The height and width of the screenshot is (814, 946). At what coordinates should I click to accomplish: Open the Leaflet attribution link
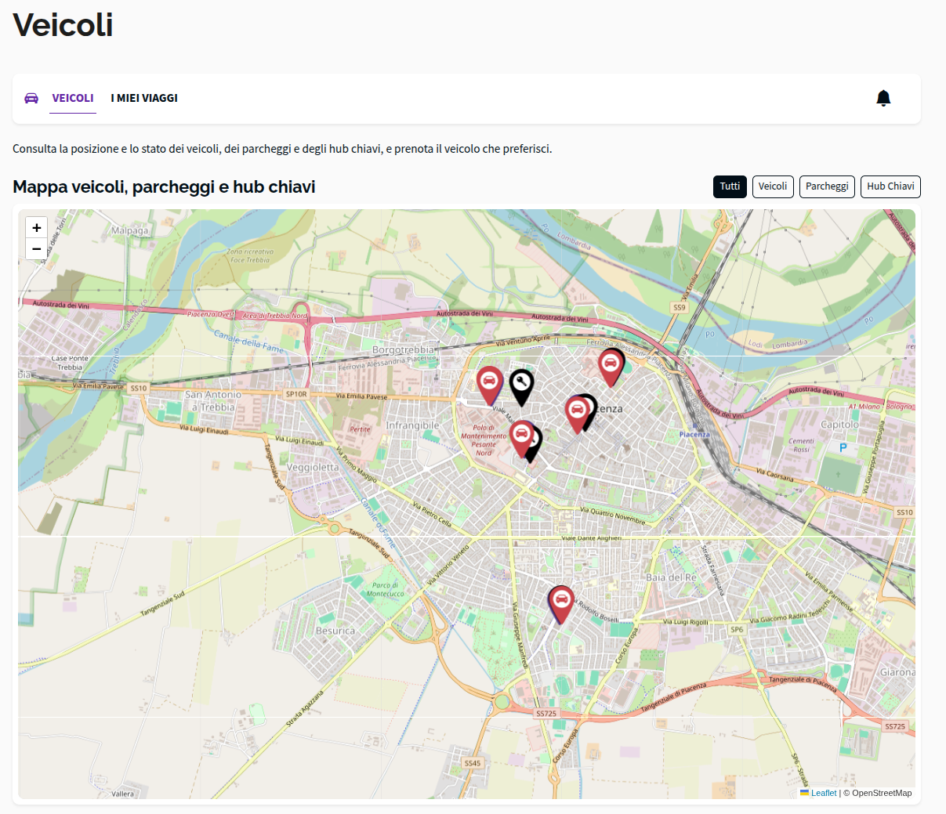pyautogui.click(x=824, y=793)
